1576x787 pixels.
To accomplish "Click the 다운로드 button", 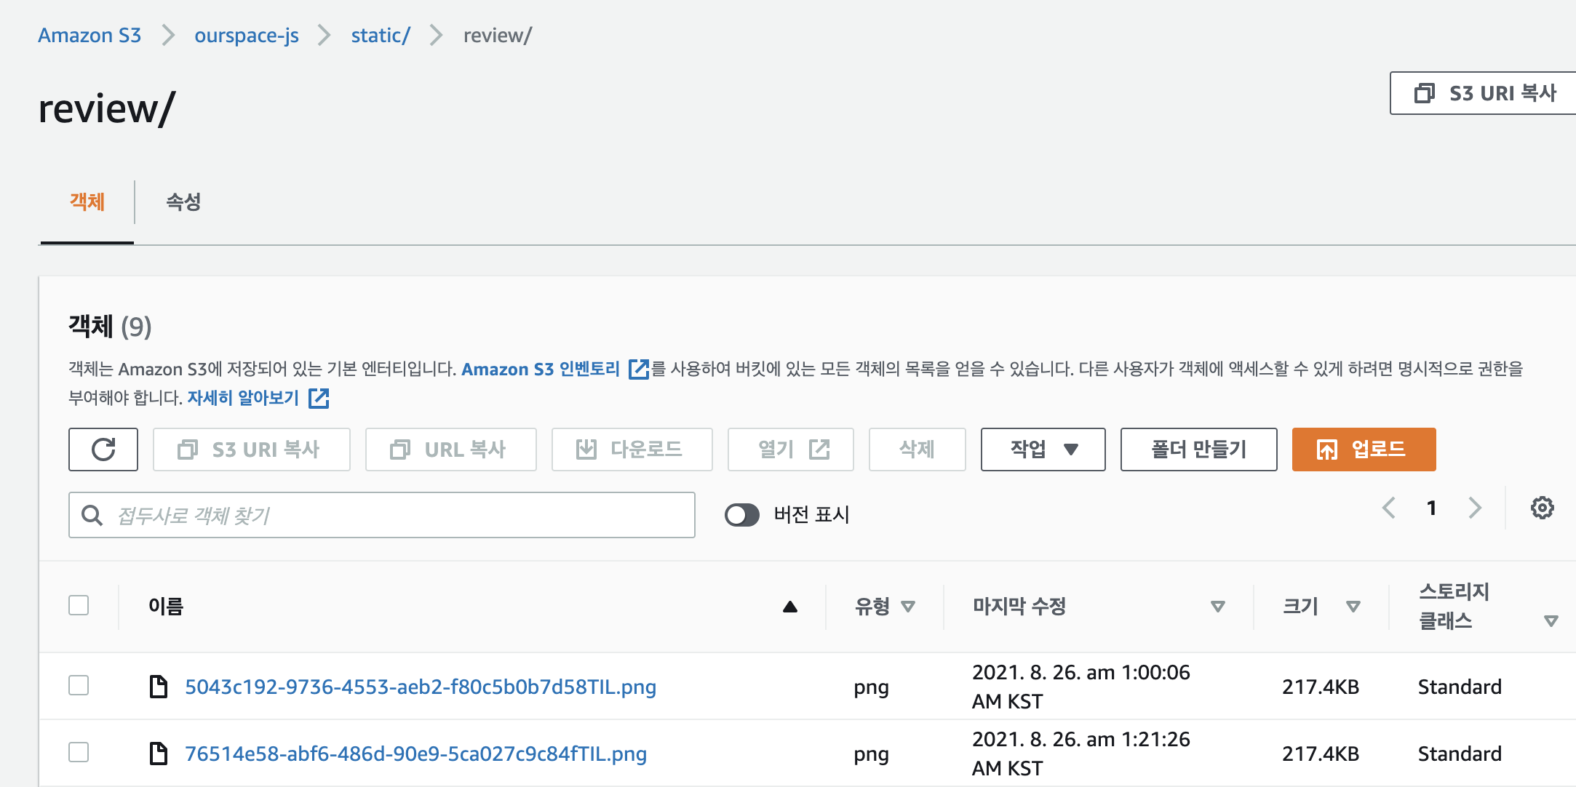I will pos(632,450).
